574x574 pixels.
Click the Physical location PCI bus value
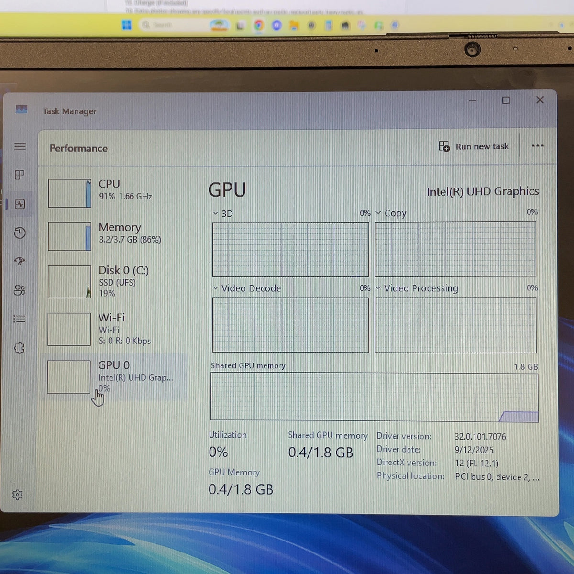497,477
